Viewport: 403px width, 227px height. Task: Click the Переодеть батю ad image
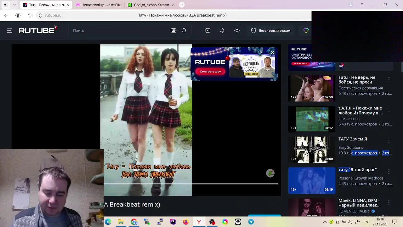pyautogui.click(x=252, y=66)
